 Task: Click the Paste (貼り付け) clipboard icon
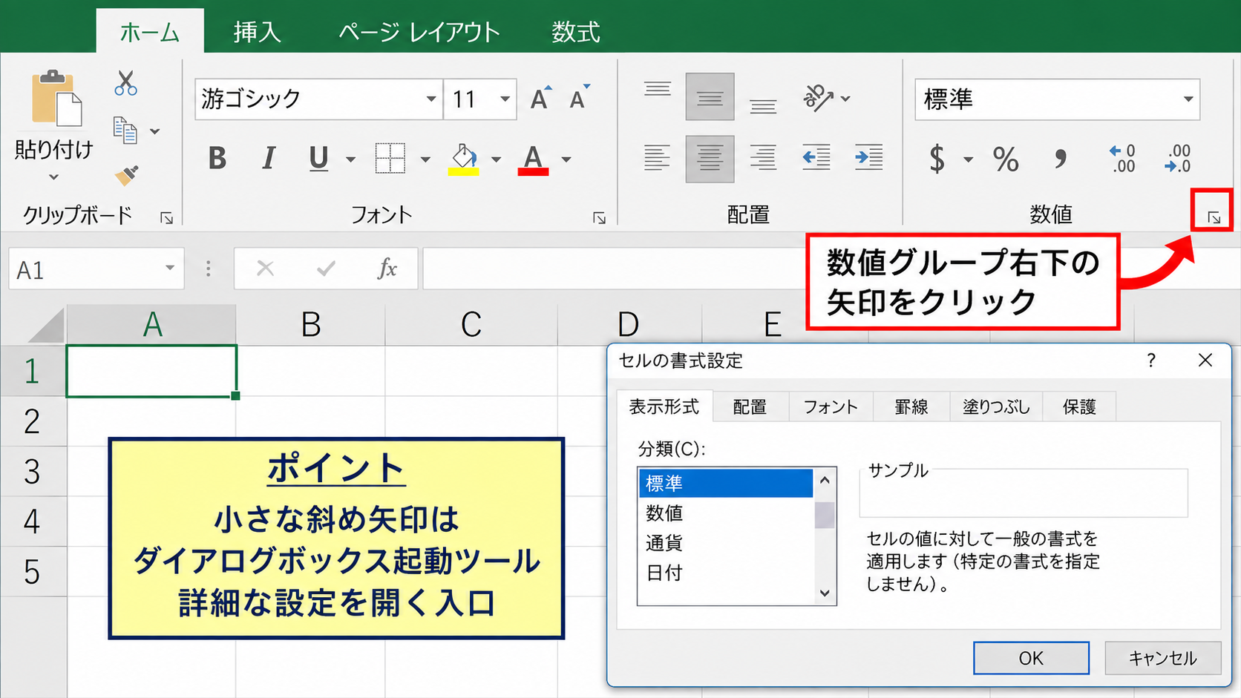pos(56,97)
